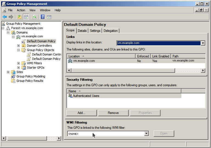Collapse the Forest: vm.example.com node
The image size is (211, 148).
point(3,28)
